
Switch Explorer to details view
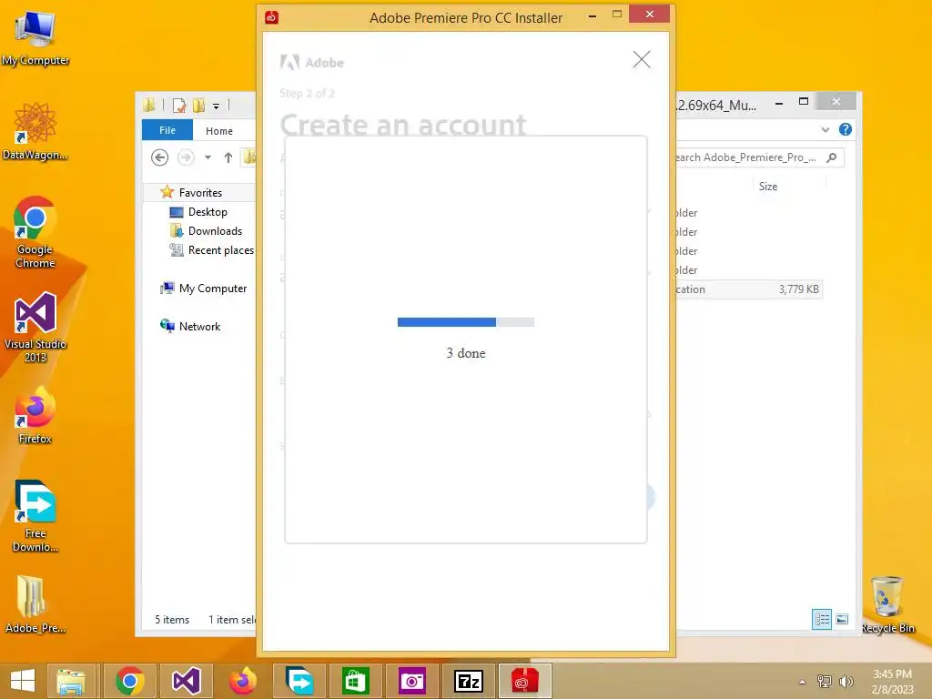click(822, 619)
